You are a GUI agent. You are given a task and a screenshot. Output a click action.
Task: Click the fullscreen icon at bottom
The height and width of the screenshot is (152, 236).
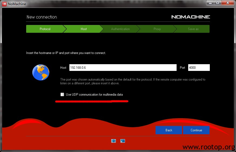(x=113, y=141)
